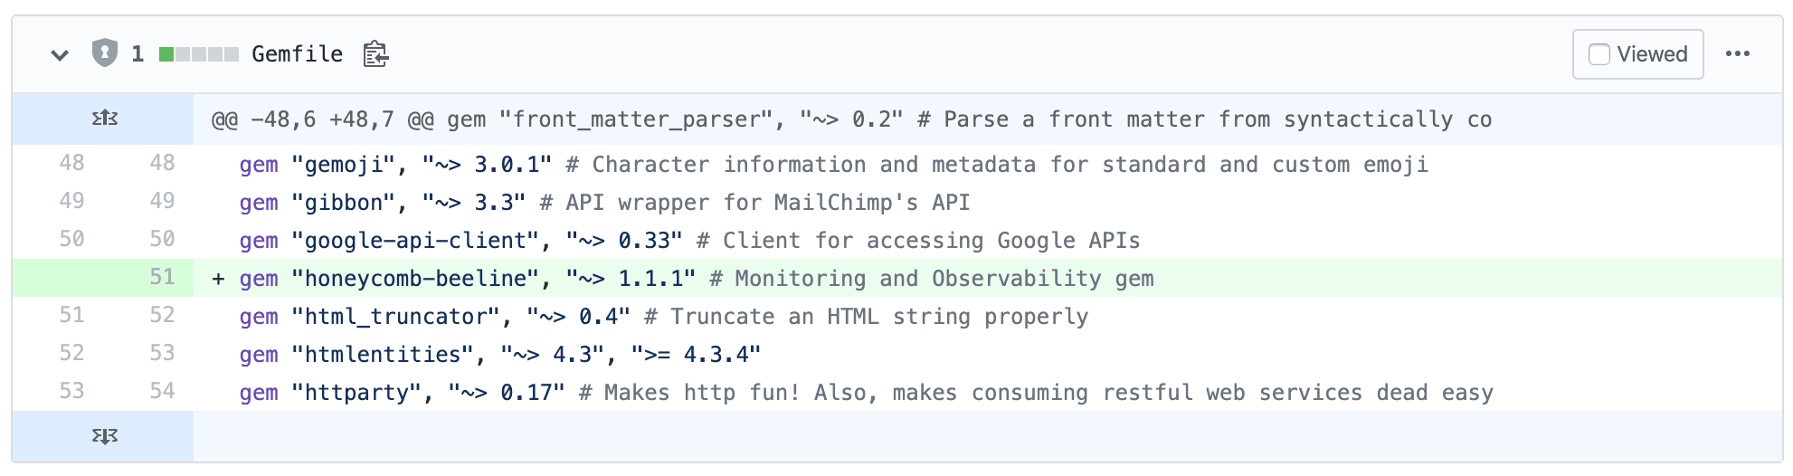Click new line number 54

162,391
